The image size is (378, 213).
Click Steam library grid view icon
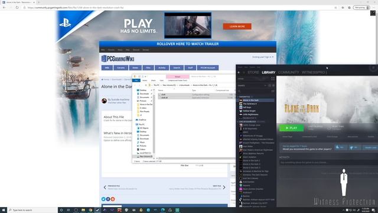click(x=273, y=79)
